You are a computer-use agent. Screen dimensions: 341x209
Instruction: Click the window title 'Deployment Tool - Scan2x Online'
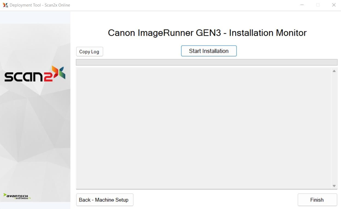[x=40, y=5]
